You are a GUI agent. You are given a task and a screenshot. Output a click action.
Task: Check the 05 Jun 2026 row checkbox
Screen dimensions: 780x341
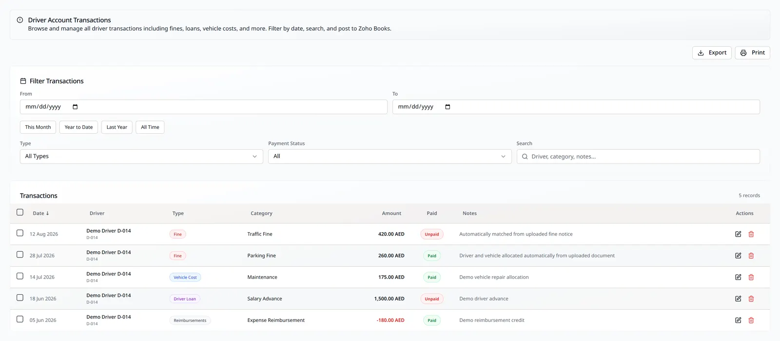[20, 319]
